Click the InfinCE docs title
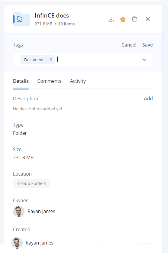Screen dimensions: 168x253 point(52,15)
